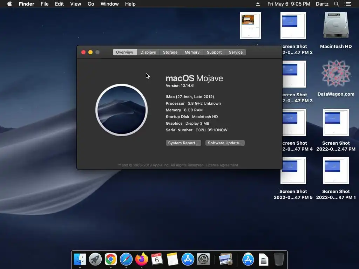Viewport: 359px width, 269px height.
Task: Click the Version 10.14.6 text
Action: coord(180,85)
